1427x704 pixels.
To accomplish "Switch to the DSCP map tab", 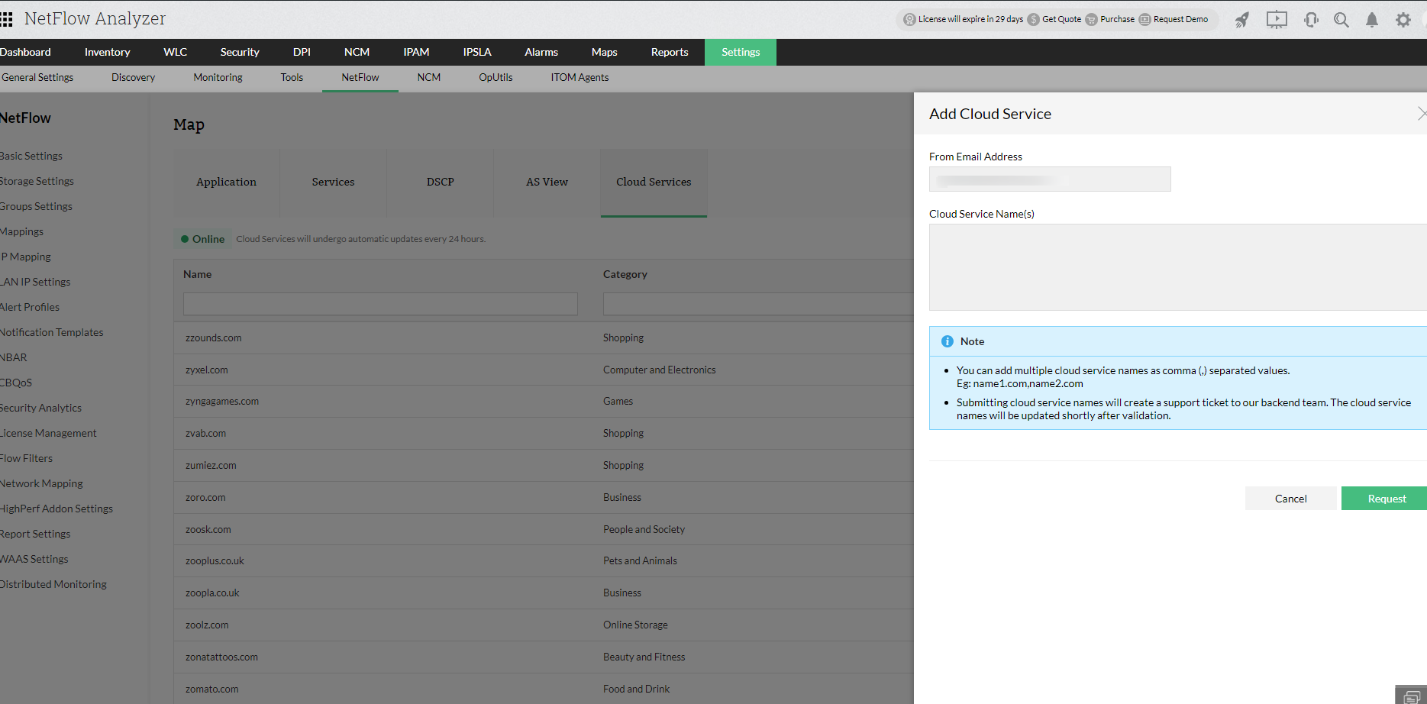I will [440, 182].
